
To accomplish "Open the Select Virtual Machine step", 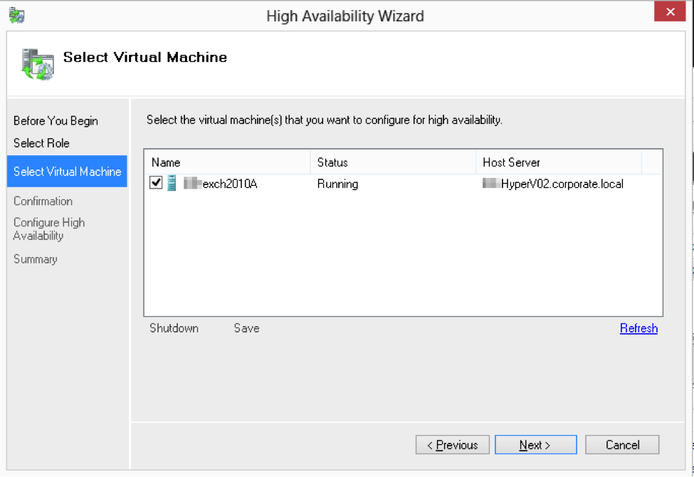I will click(67, 172).
